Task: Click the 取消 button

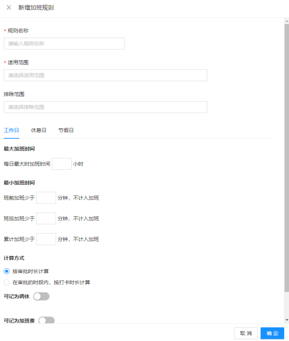Action: 246,333
